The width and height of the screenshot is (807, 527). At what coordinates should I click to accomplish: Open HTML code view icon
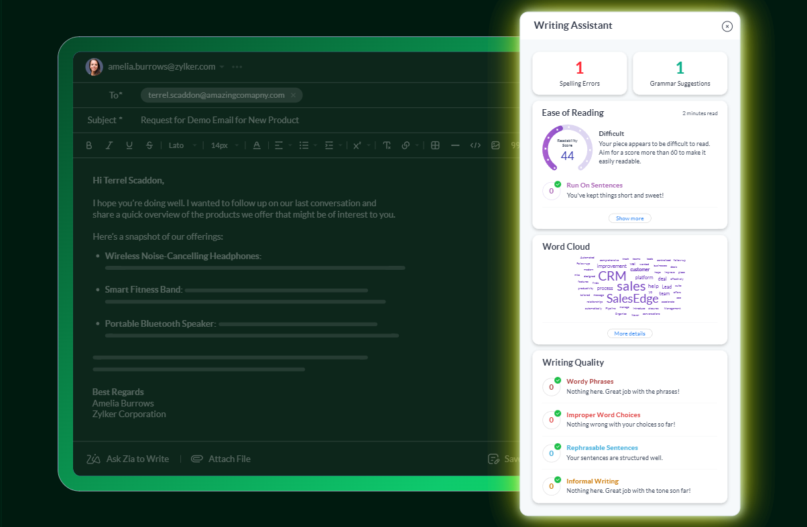[475, 145]
